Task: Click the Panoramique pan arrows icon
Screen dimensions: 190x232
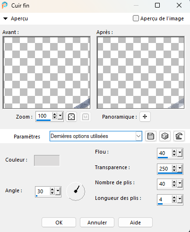Action: click(x=145, y=117)
